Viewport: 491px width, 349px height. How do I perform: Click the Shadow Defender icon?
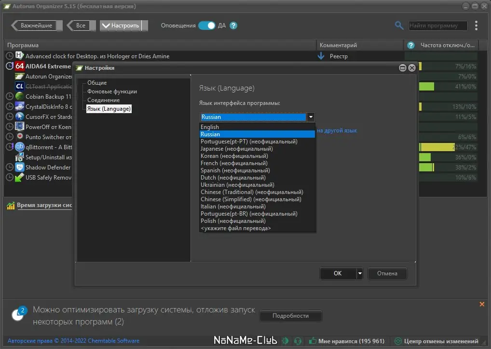pos(19,167)
